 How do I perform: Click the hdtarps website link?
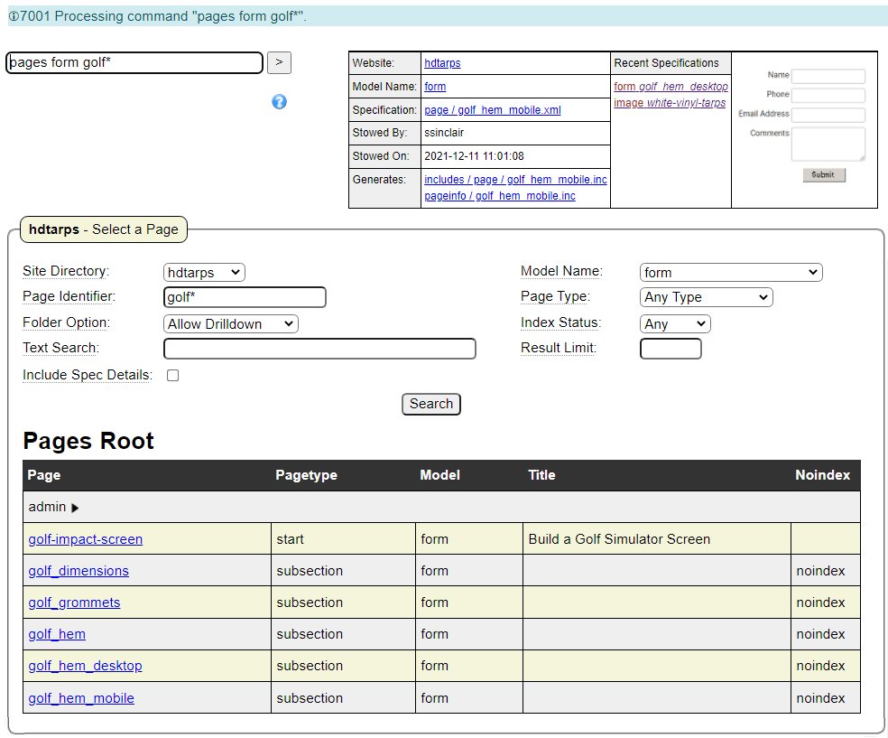pos(442,63)
